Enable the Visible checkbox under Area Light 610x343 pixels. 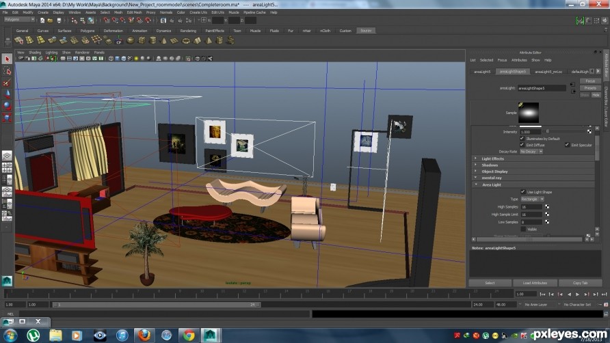coord(523,229)
